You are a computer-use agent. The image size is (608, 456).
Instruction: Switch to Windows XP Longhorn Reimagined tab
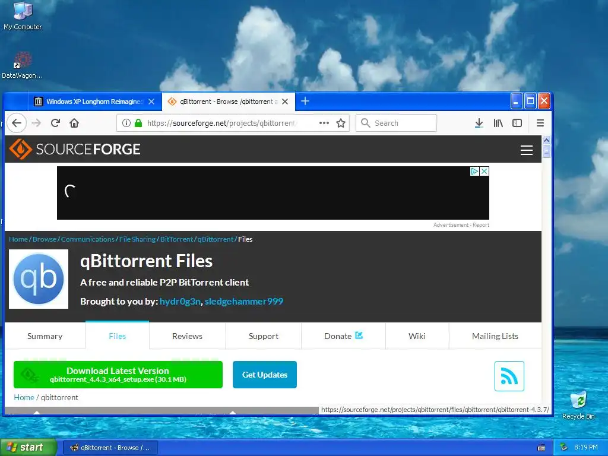tap(94, 102)
